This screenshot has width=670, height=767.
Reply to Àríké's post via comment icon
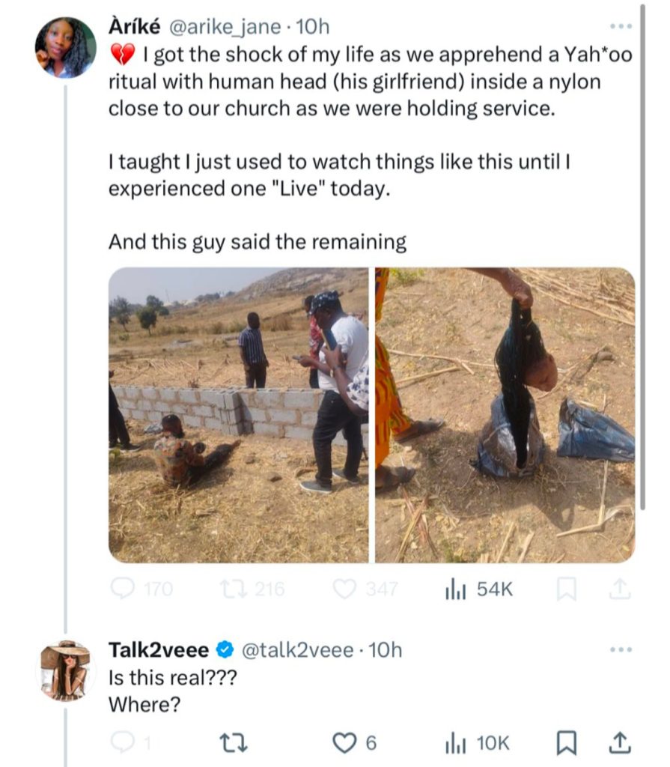coord(124,589)
